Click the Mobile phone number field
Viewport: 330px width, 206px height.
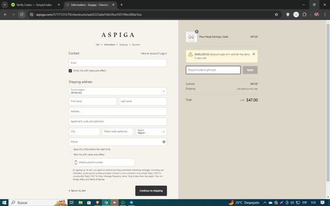104,162
